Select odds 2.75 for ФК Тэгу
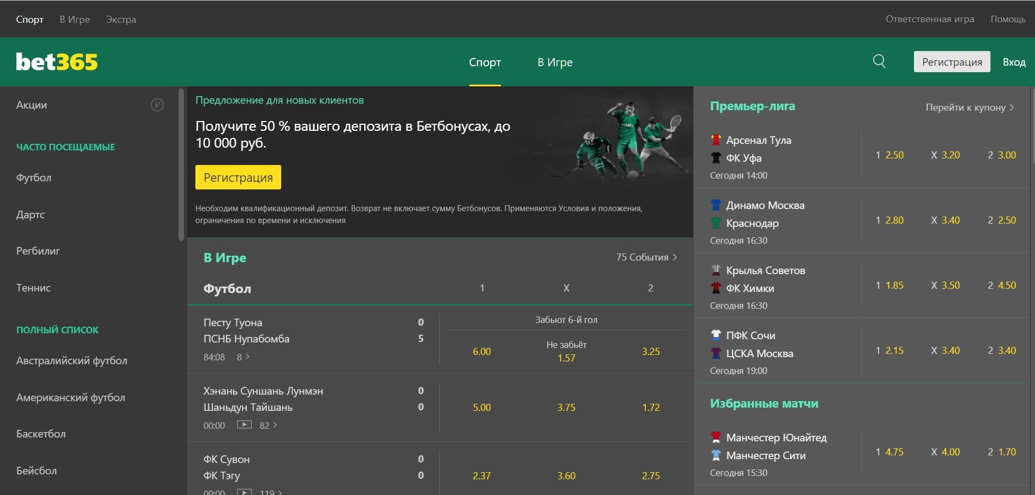 click(x=651, y=476)
